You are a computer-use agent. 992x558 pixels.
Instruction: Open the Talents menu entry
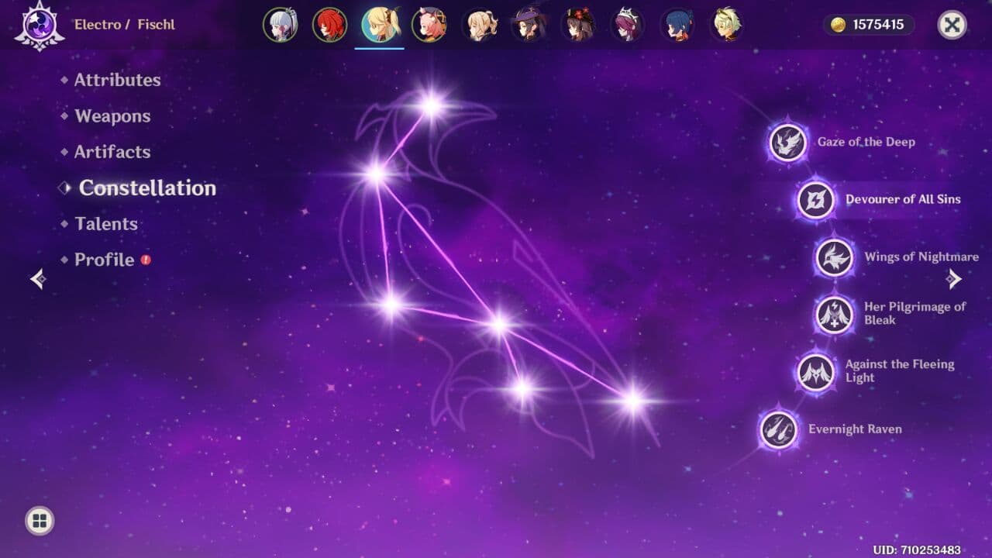106,224
